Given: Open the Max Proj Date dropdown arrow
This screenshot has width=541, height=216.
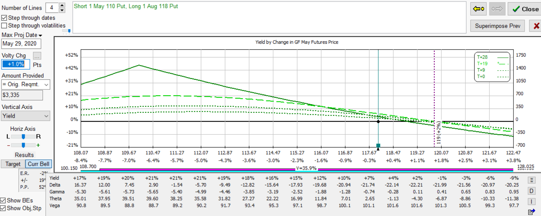Looking at the screenshot, I should coord(40,35).
